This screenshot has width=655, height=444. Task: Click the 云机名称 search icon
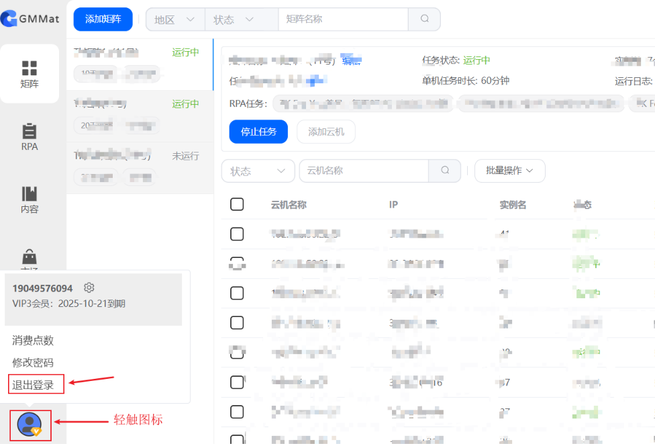(x=445, y=171)
